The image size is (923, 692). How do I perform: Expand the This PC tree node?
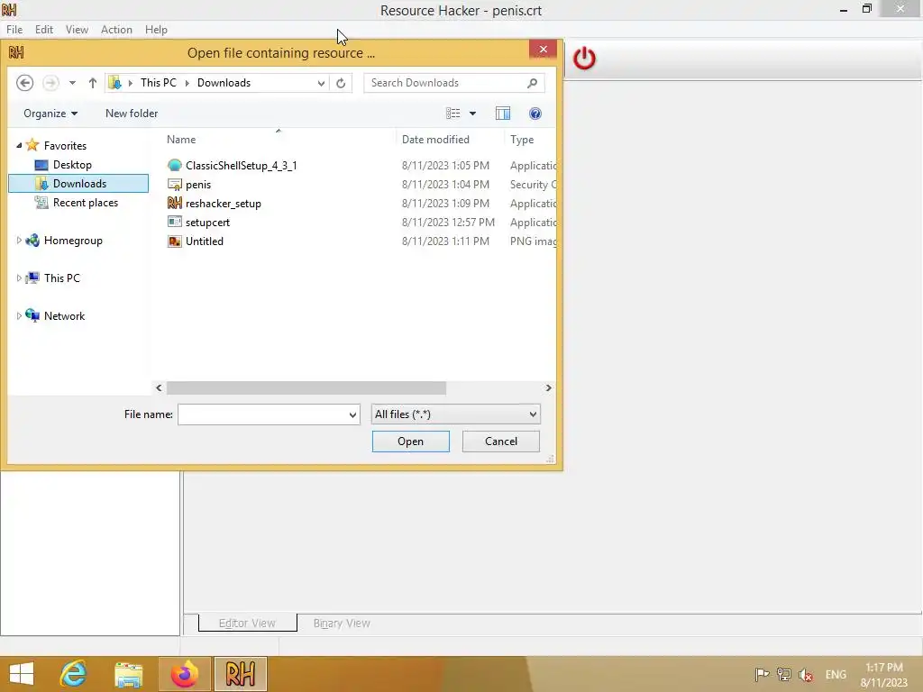(19, 278)
